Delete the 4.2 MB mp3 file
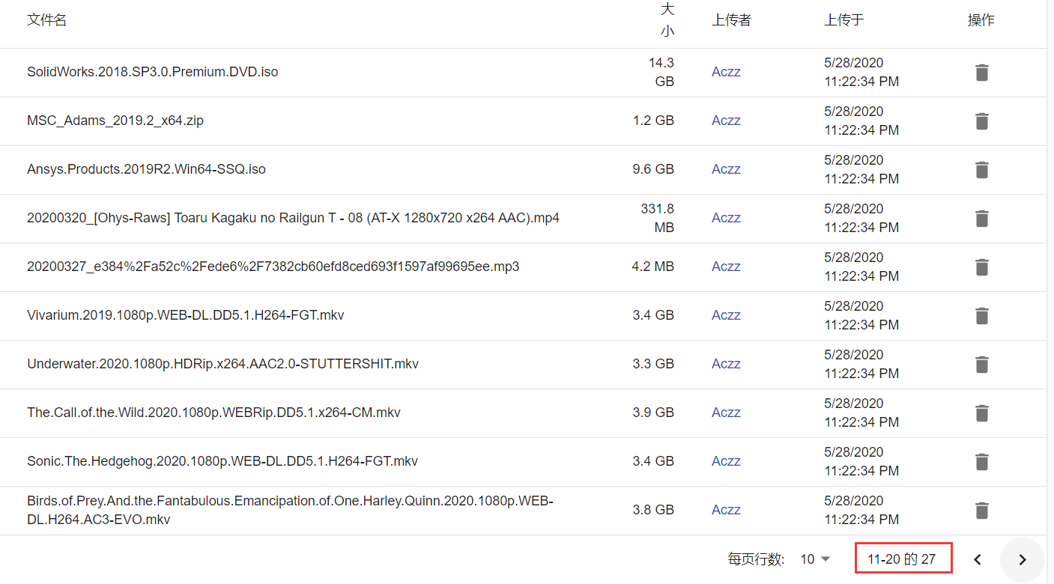Image resolution: width=1054 pixels, height=584 pixels. tap(981, 267)
